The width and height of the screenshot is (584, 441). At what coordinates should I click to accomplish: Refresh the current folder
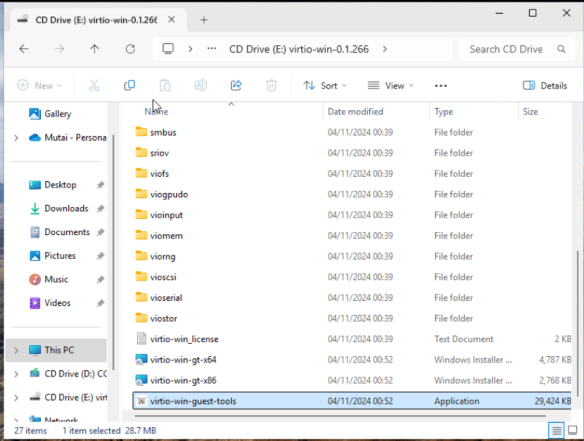click(x=131, y=49)
